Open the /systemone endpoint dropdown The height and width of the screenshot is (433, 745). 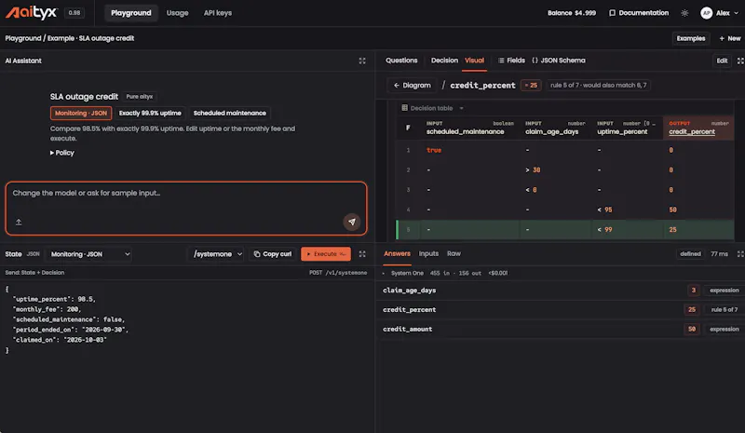tap(217, 254)
